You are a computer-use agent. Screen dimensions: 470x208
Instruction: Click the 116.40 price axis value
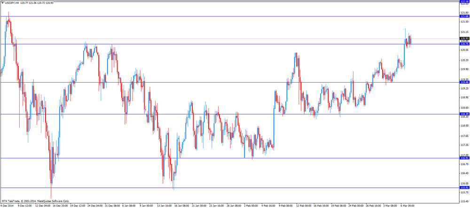pos(465,173)
